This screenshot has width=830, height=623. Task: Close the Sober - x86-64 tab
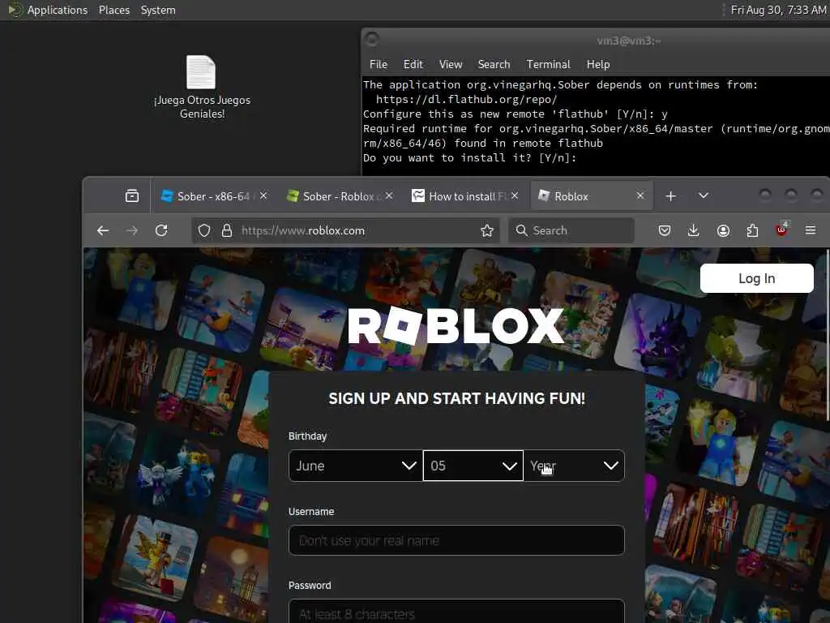coord(263,196)
